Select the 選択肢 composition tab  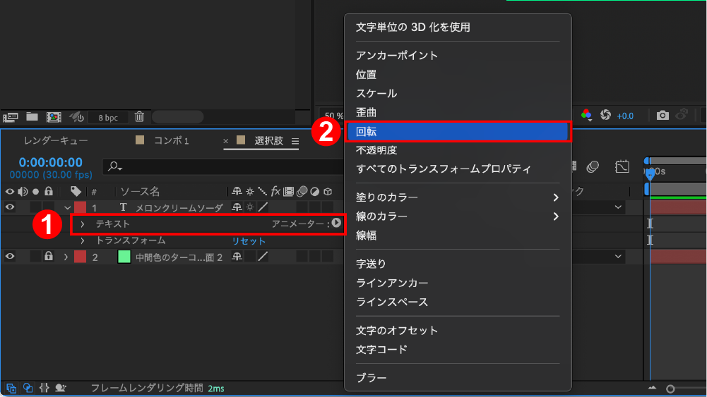pos(268,140)
